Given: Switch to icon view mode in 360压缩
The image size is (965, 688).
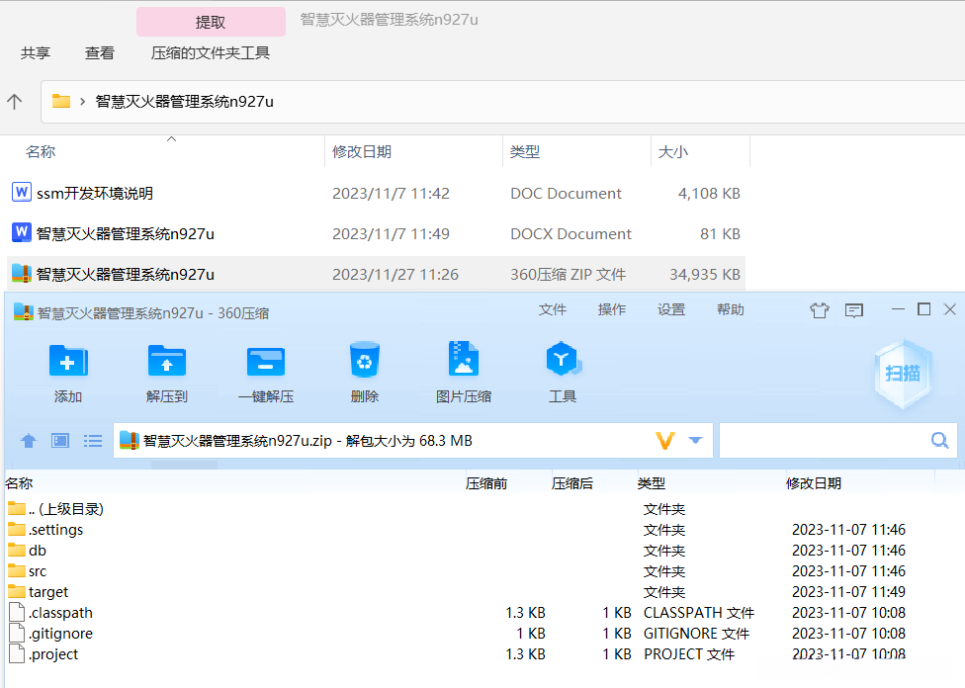Looking at the screenshot, I should [x=59, y=441].
